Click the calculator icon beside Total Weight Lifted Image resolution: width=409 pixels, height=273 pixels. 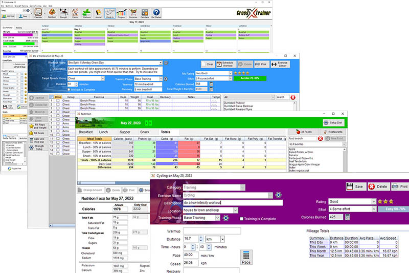click(x=211, y=89)
